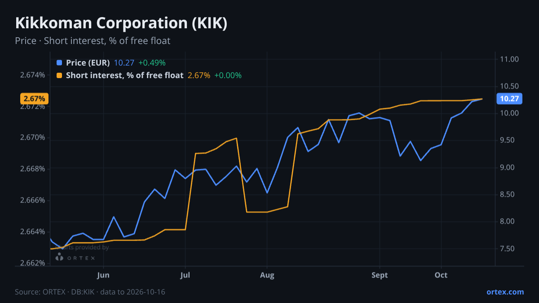The height and width of the screenshot is (303, 539).
Task: Click the 2.664% left axis label
Action: click(x=32, y=232)
